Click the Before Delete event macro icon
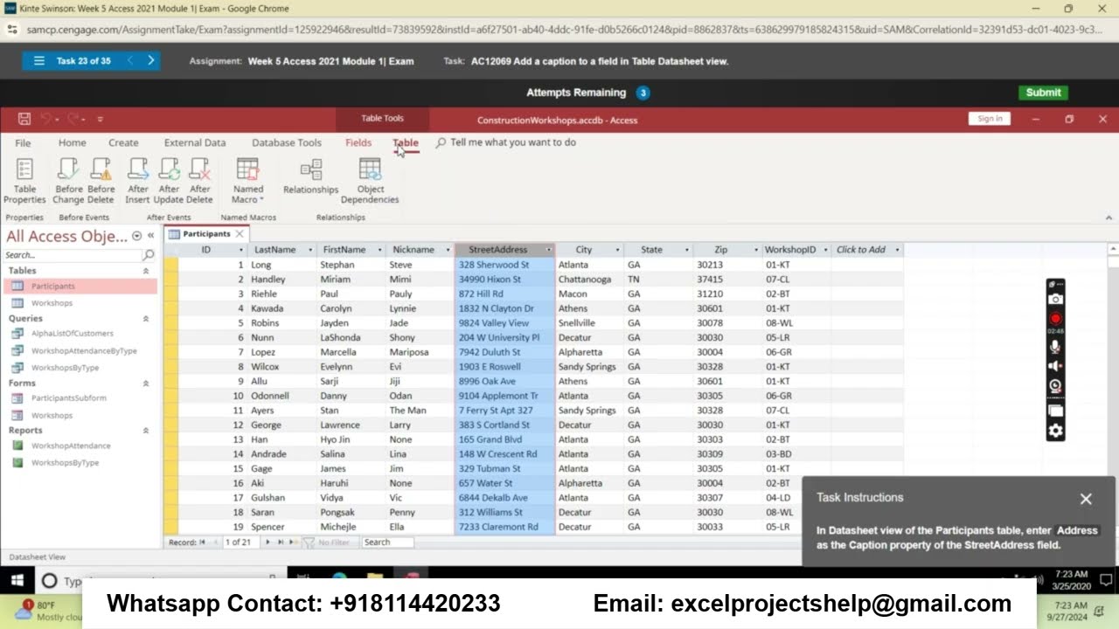Viewport: 1119px width, 629px height. coord(101,182)
